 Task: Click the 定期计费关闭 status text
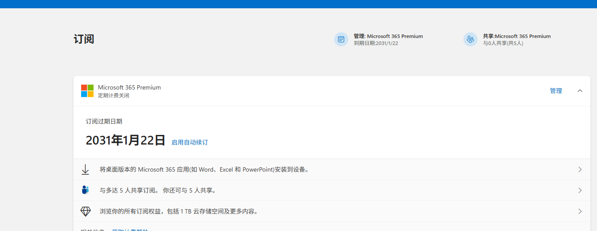(114, 95)
